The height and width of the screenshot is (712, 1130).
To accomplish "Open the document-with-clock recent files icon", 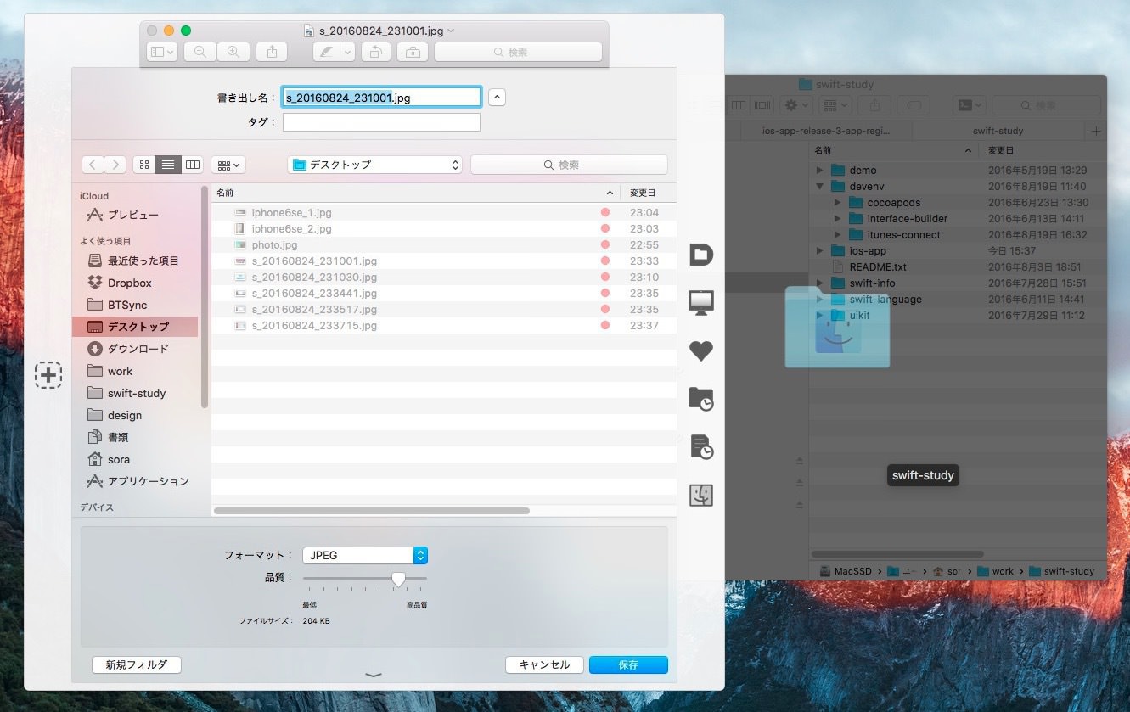I will pyautogui.click(x=700, y=447).
